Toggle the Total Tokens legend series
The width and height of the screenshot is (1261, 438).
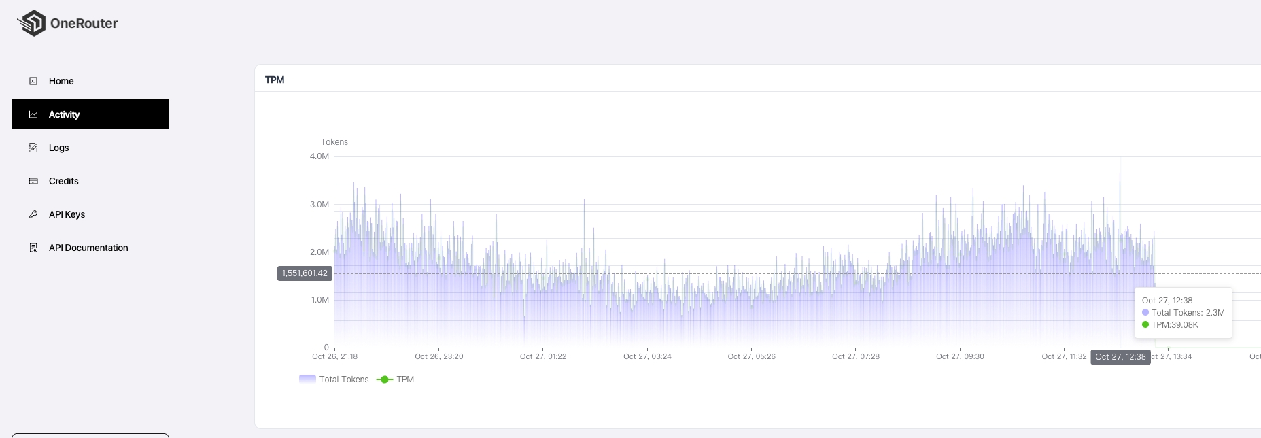click(334, 380)
